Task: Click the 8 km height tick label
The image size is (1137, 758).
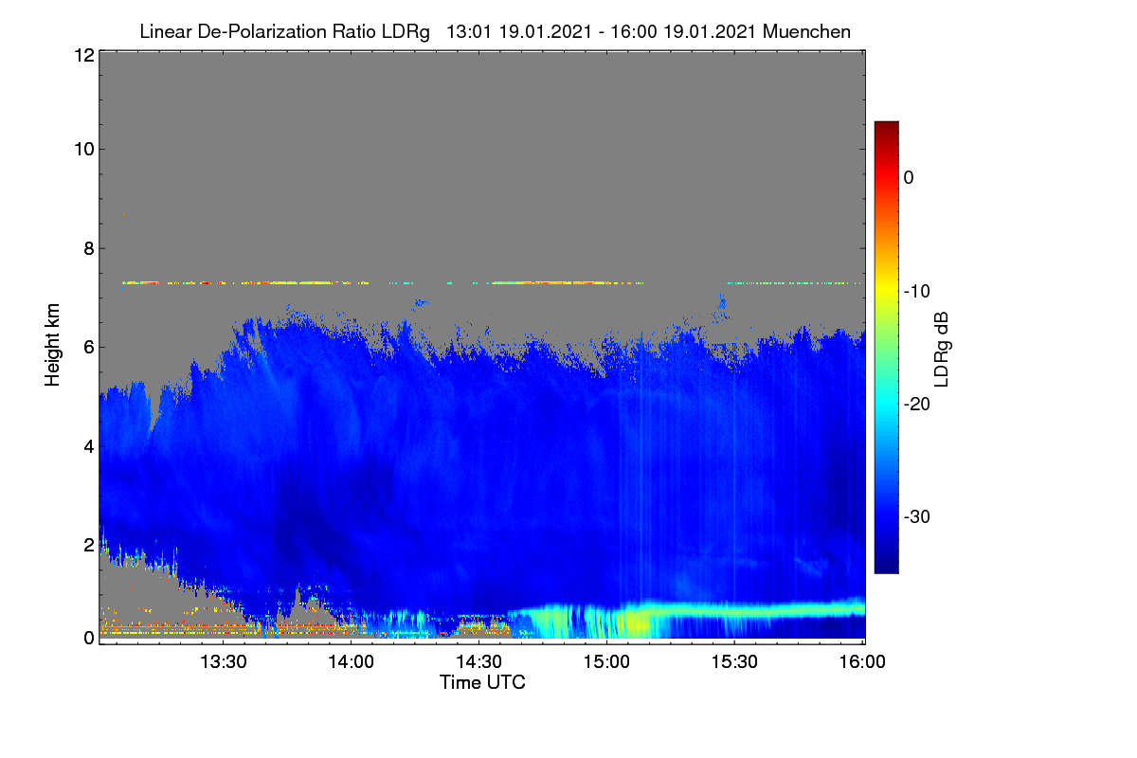Action: click(87, 248)
